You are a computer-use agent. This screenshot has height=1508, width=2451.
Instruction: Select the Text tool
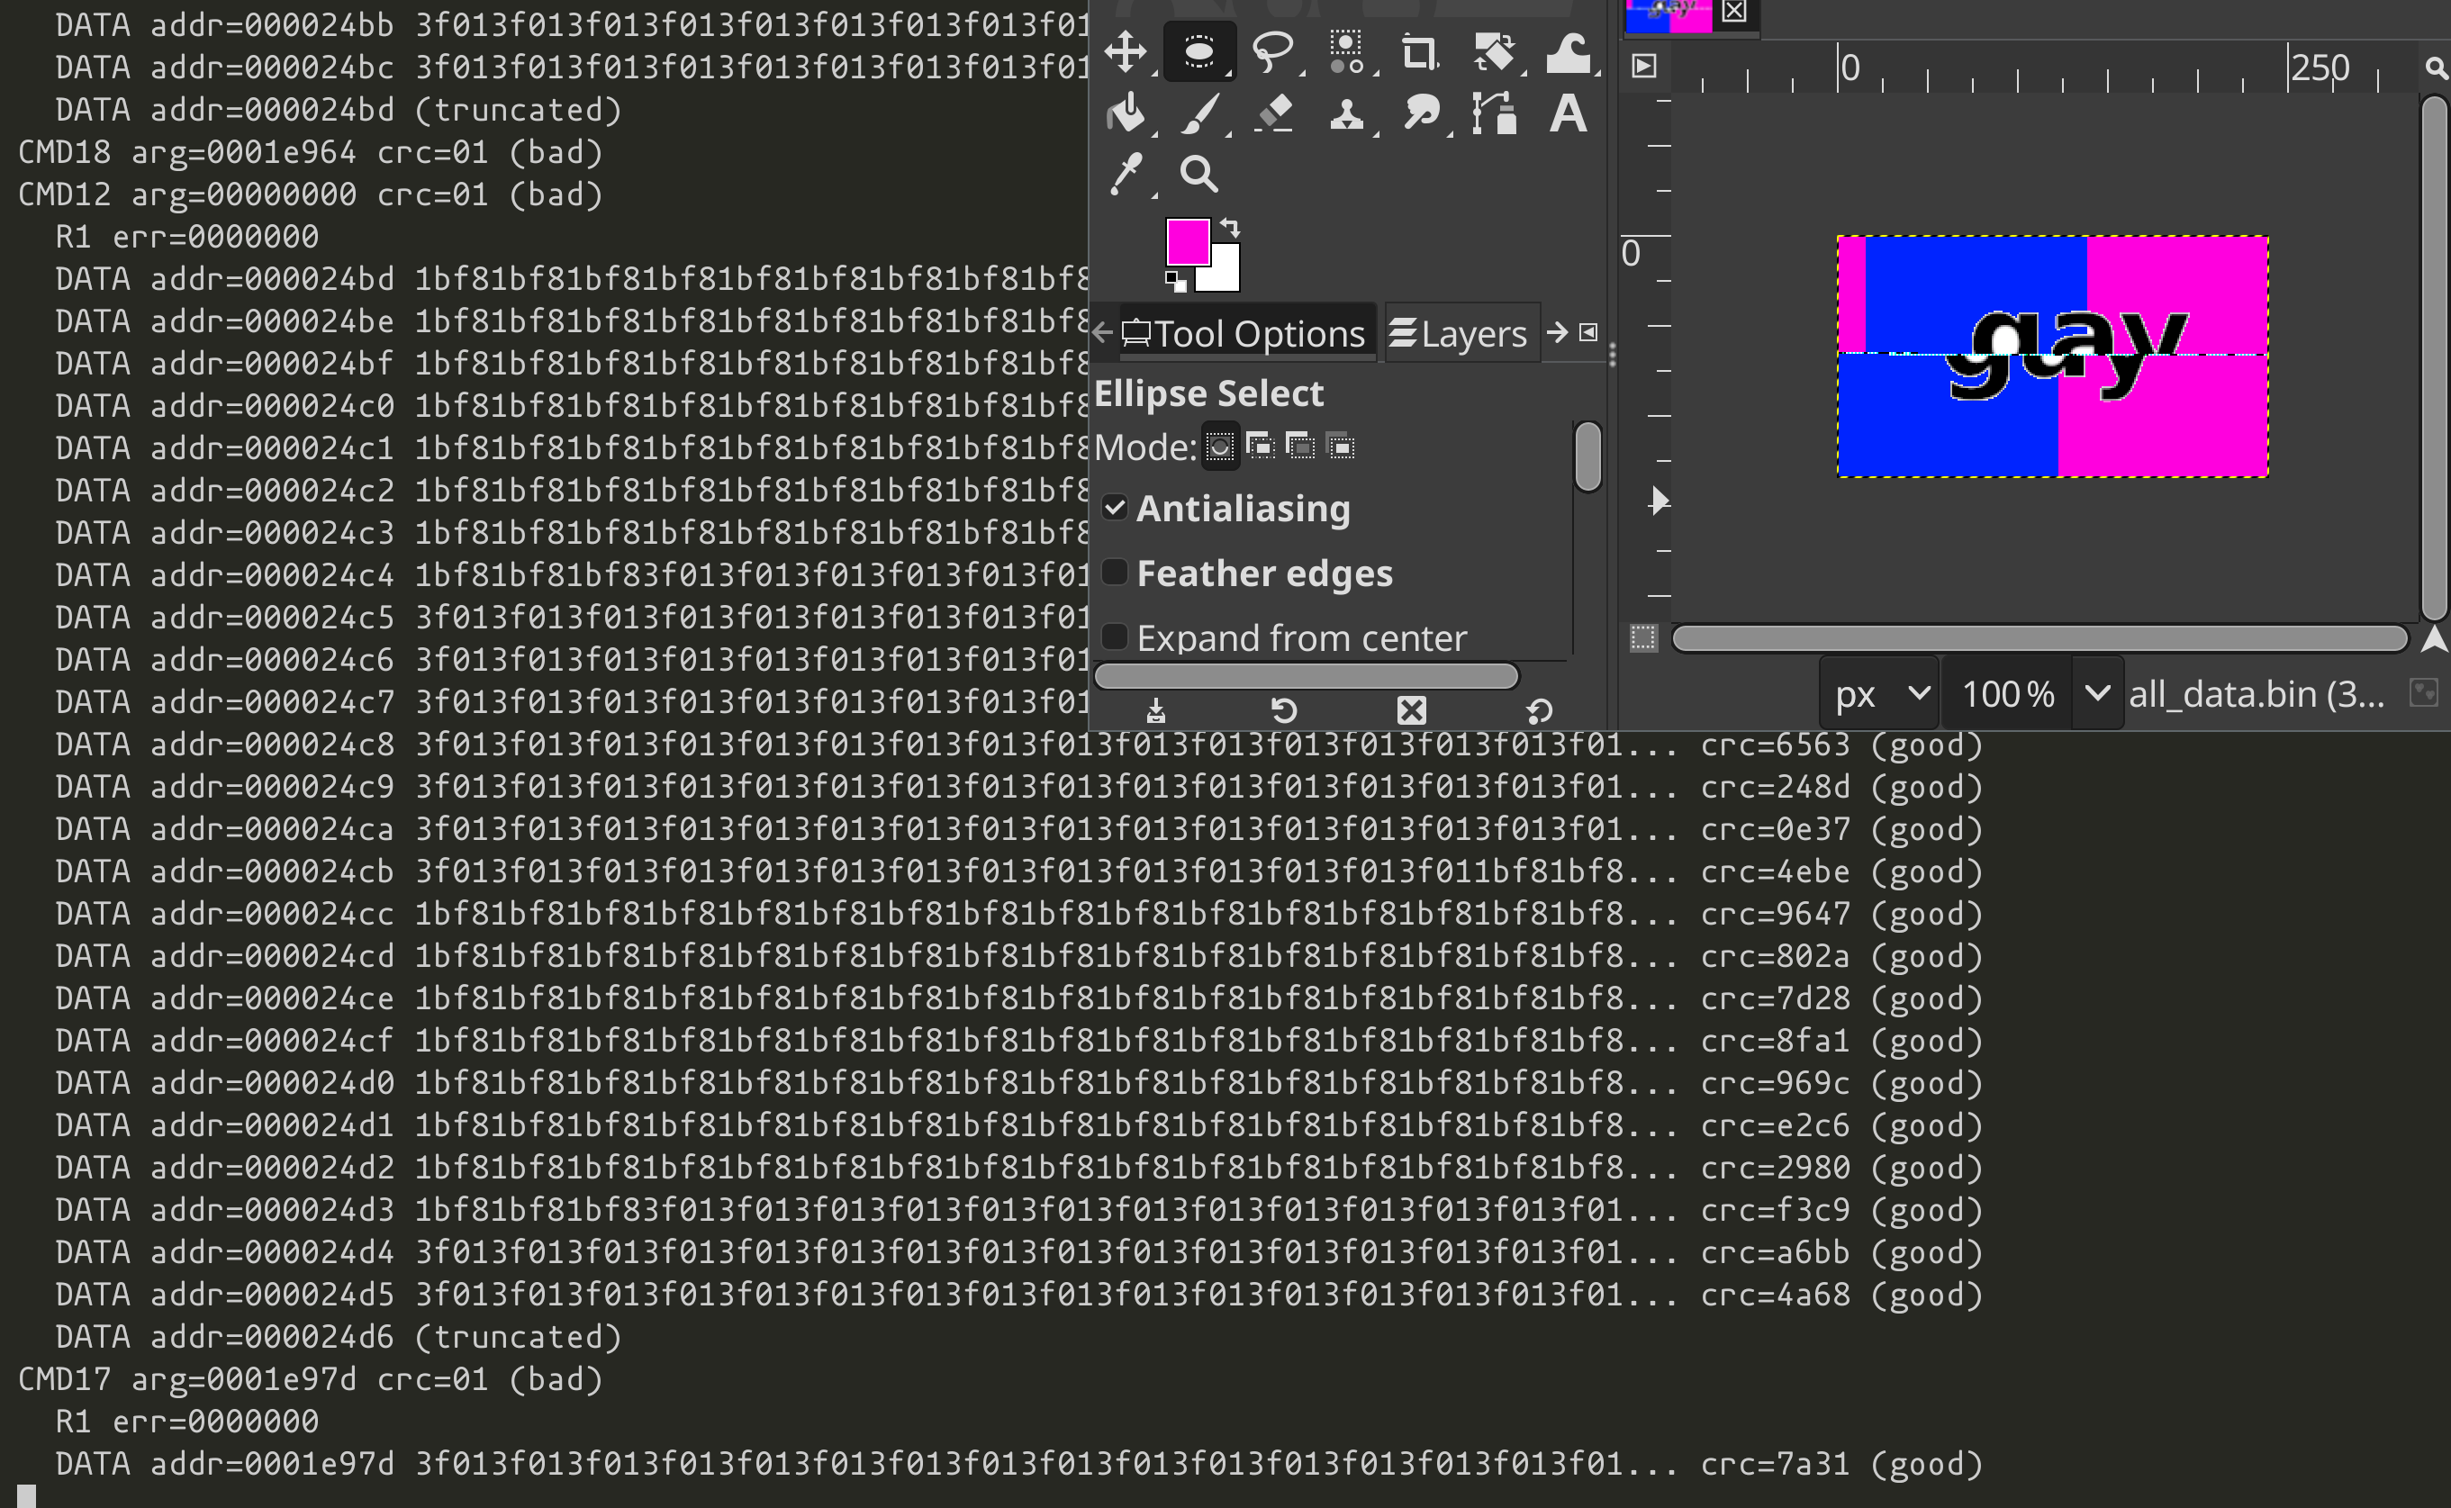click(x=1567, y=113)
